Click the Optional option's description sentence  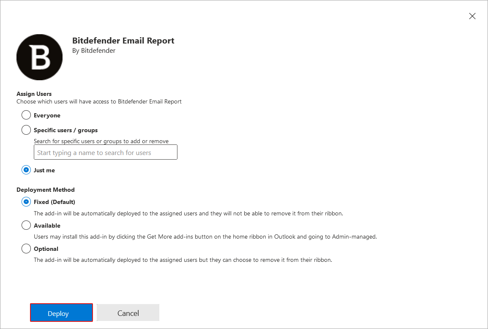click(x=183, y=260)
